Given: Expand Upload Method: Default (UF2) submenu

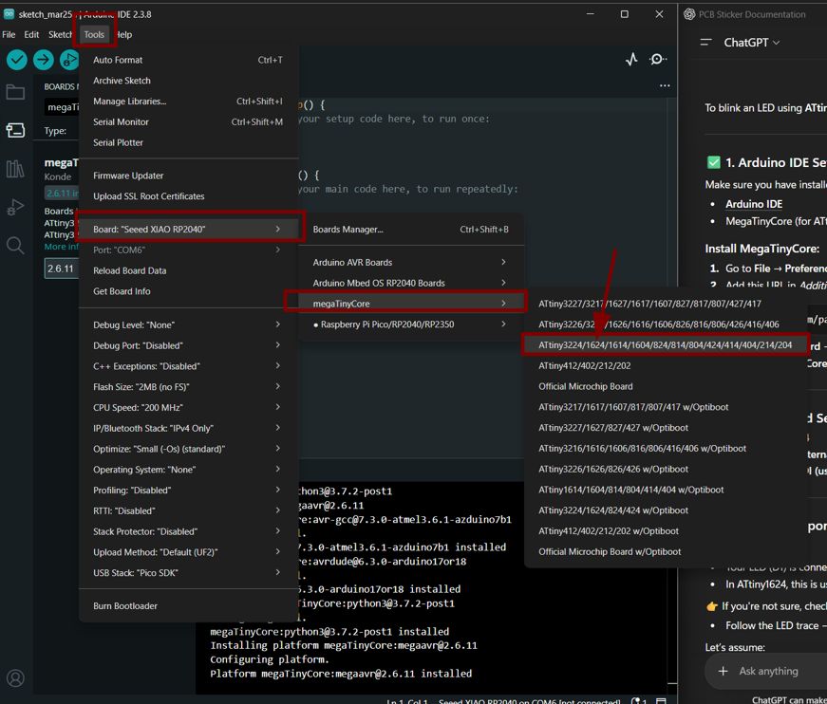Looking at the screenshot, I should click(188, 551).
